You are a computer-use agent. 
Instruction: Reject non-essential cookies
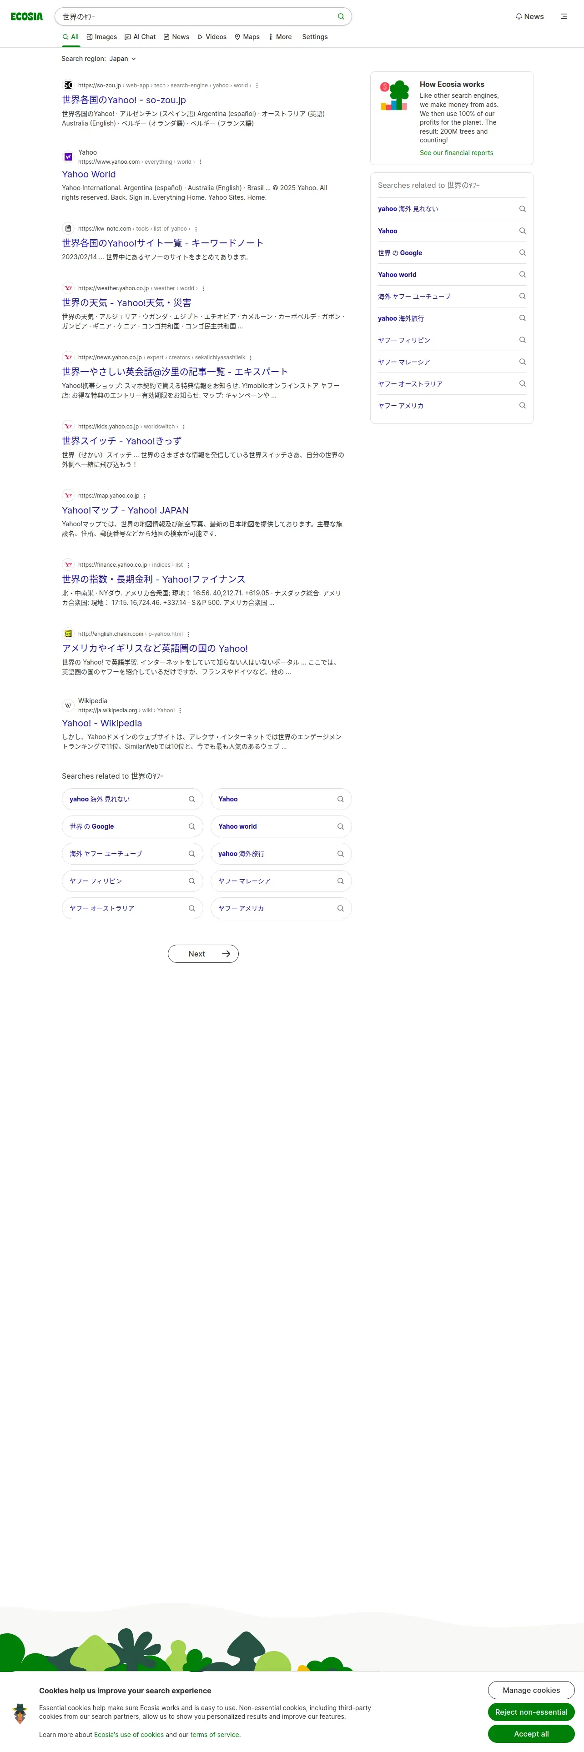pyautogui.click(x=531, y=1712)
